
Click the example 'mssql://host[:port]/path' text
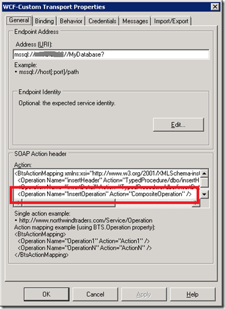pyautogui.click(x=49, y=72)
